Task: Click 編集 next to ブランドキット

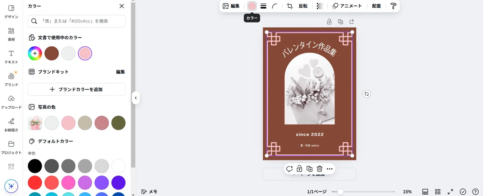Action: (120, 72)
